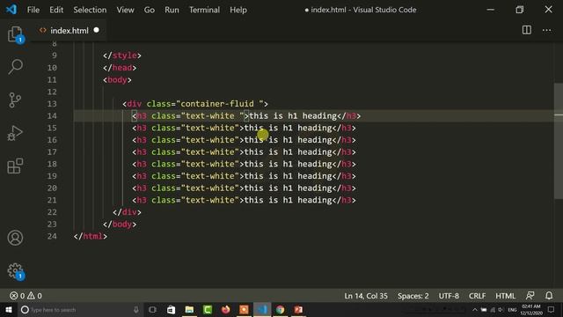The height and width of the screenshot is (317, 563).
Task: Click in the Type here to search box
Action: point(79,309)
